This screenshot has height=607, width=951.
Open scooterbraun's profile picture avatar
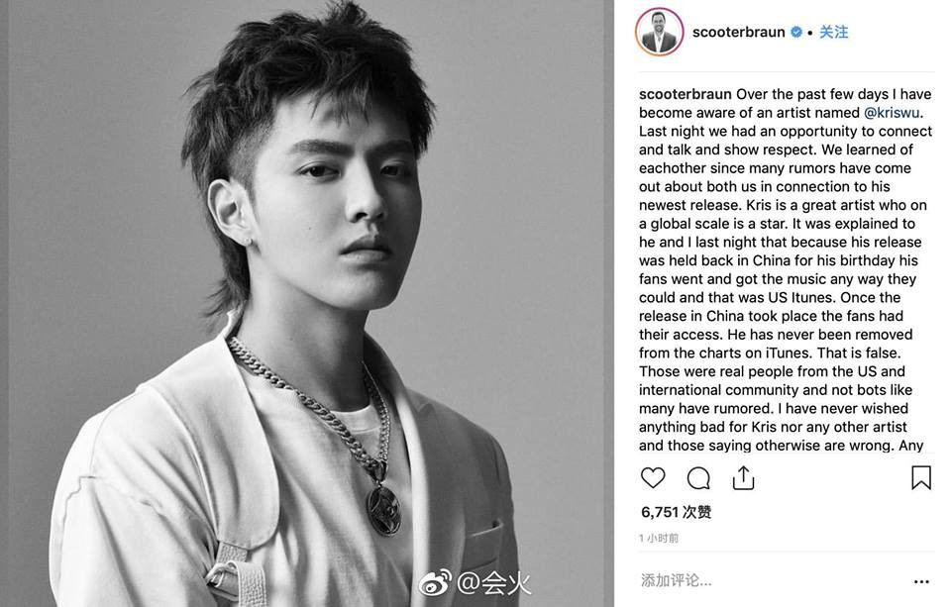[x=660, y=32]
